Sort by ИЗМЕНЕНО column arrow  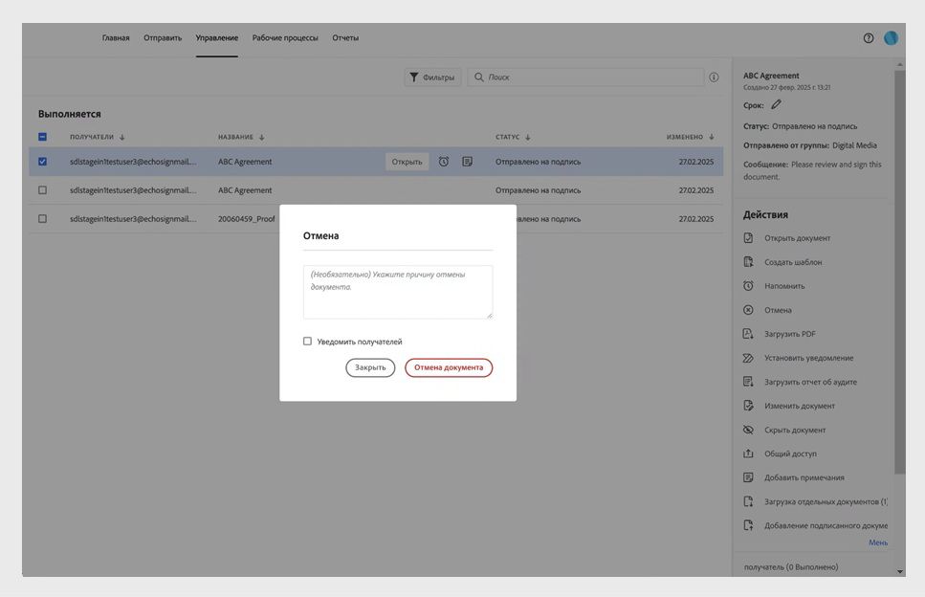(x=712, y=138)
